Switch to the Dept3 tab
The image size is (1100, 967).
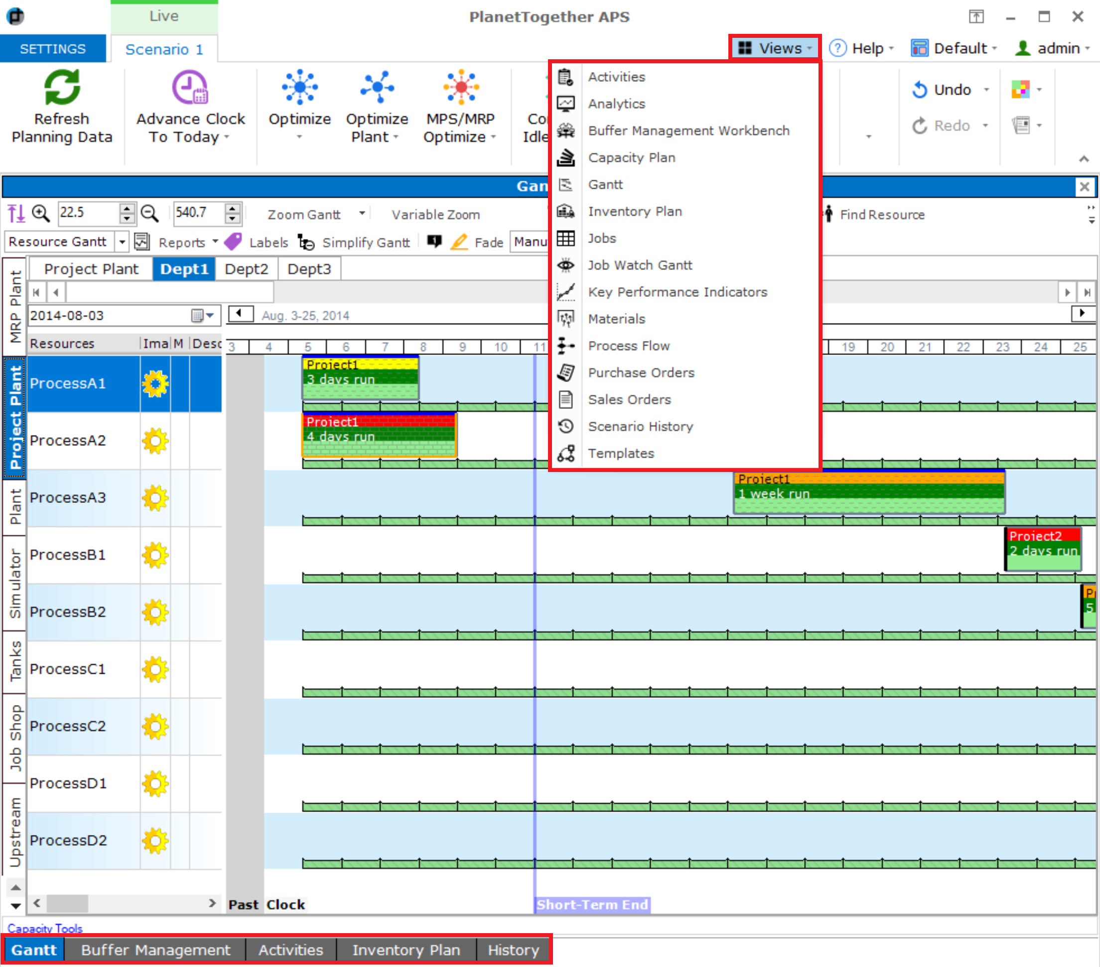pyautogui.click(x=309, y=269)
